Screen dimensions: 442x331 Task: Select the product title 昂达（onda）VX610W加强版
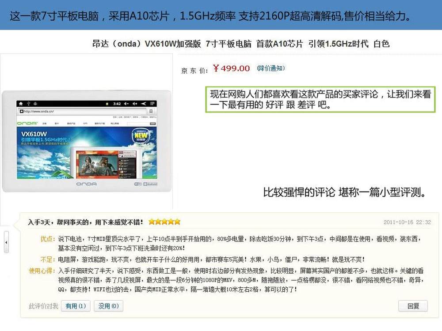coord(147,44)
